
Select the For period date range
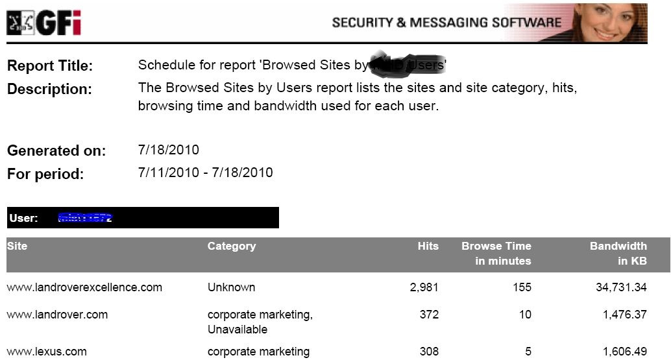click(205, 173)
